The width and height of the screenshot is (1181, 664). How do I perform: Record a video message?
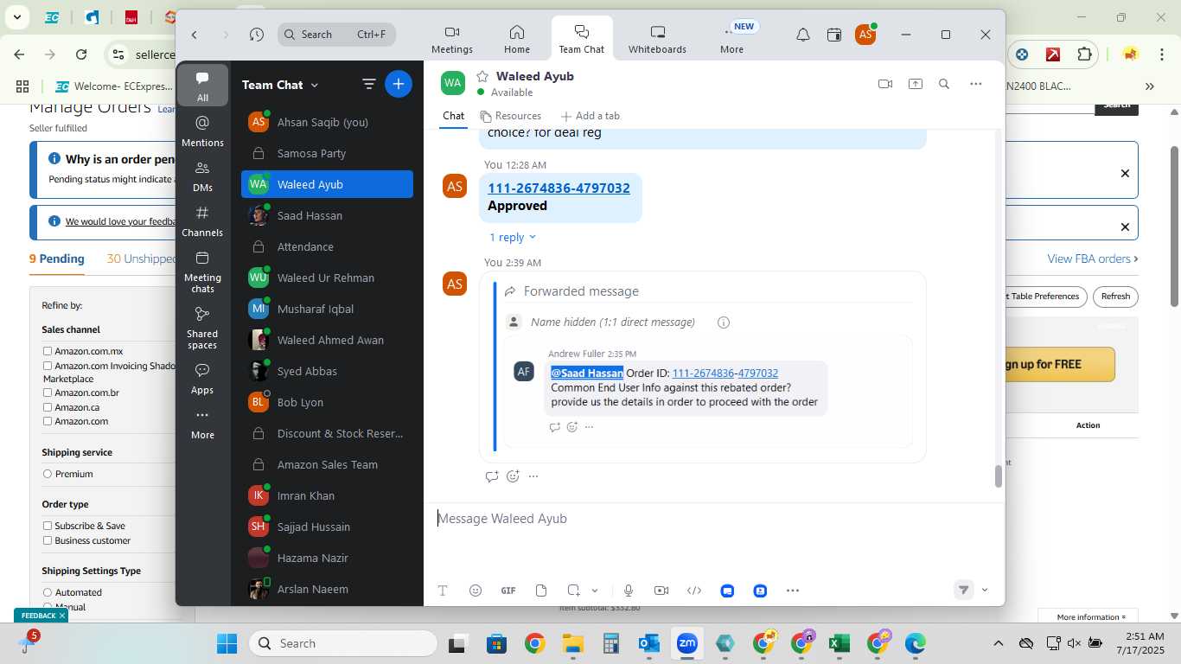tap(661, 591)
